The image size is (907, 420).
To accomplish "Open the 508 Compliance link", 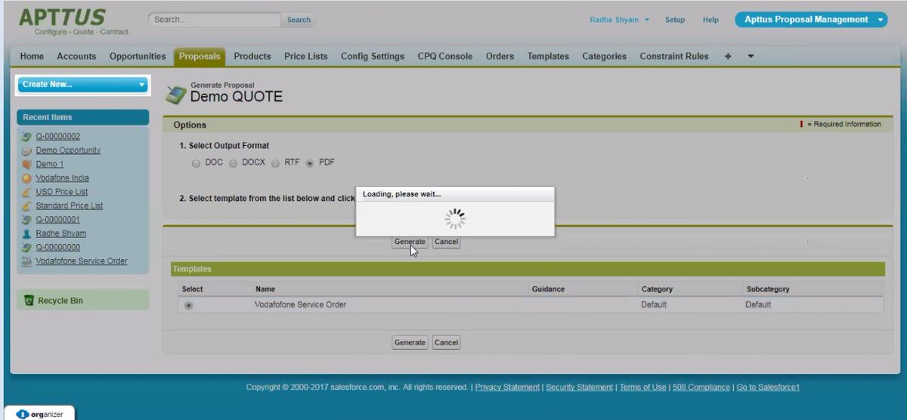I will [701, 387].
